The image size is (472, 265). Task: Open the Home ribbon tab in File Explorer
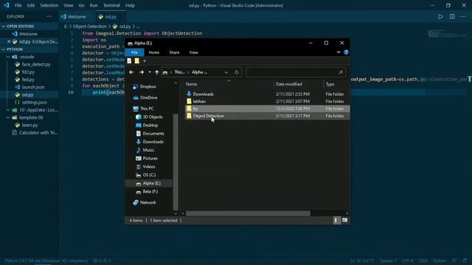[154, 52]
